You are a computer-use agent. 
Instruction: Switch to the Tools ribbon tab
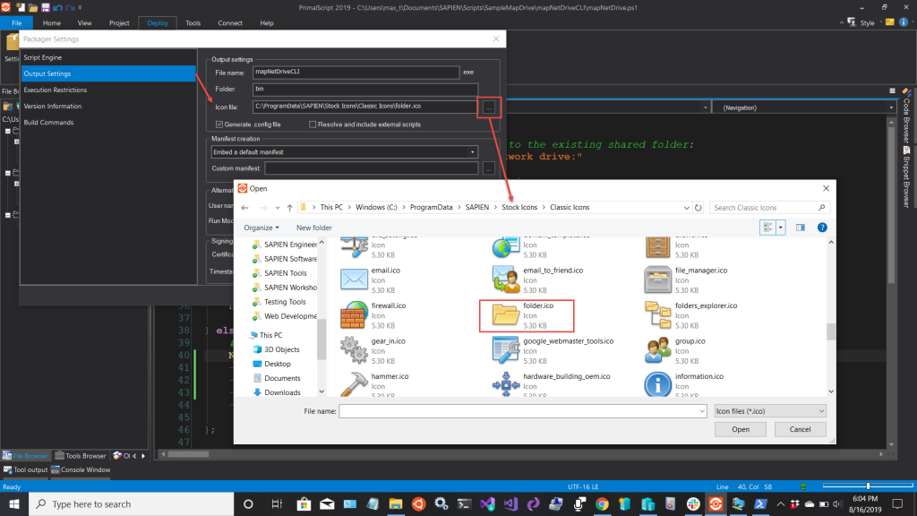193,22
